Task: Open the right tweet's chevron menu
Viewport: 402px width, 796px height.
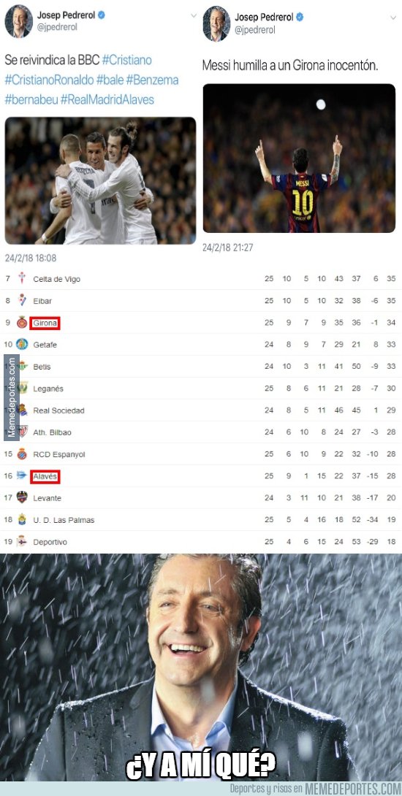Action: coord(392,18)
